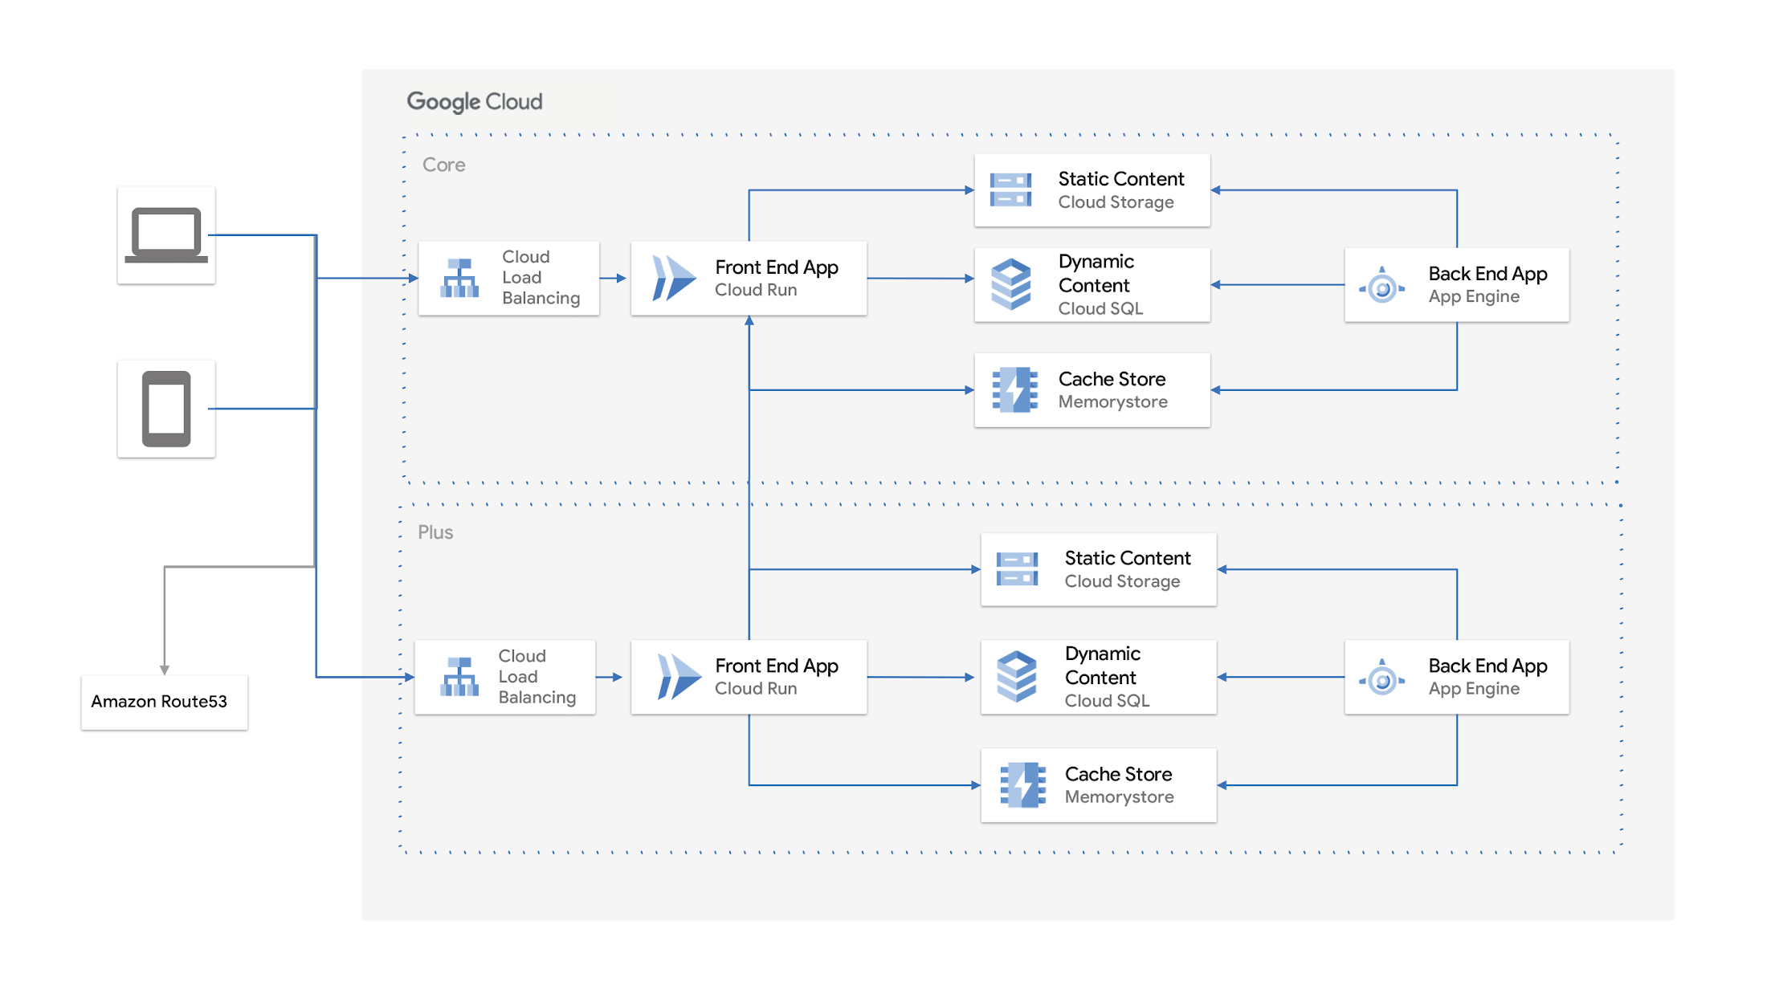Select the Plus group label
Viewport: 1767px width, 994px height.
[x=435, y=532]
